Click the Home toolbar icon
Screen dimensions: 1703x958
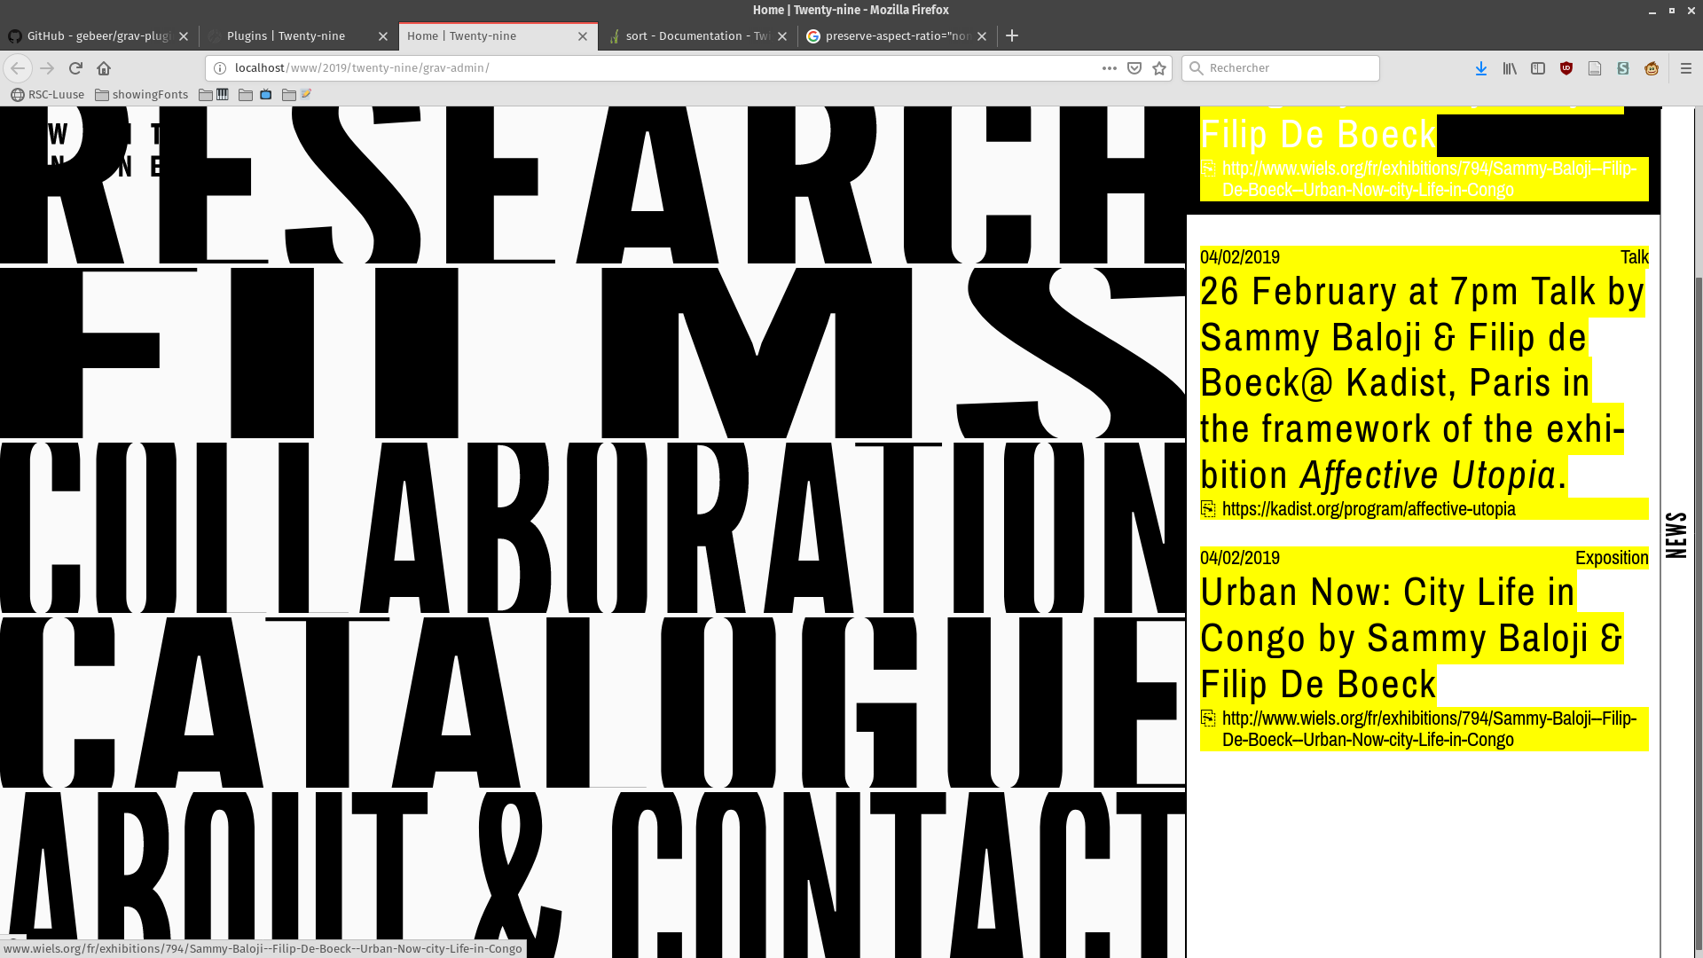(x=104, y=68)
